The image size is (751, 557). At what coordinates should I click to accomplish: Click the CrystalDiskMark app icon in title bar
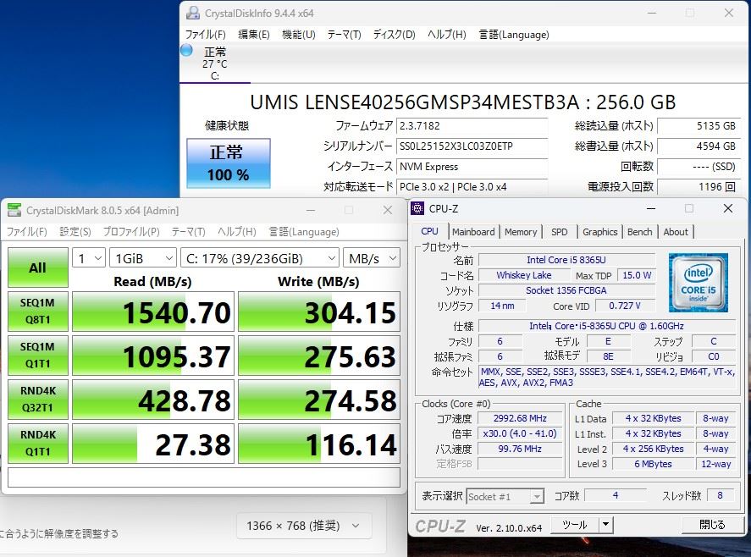15,210
